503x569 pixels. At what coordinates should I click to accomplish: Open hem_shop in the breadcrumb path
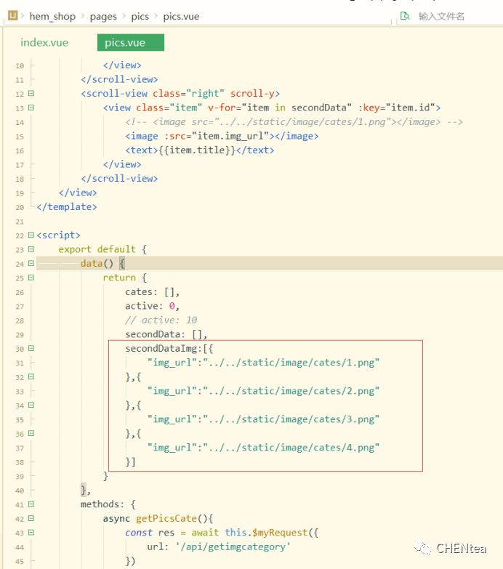[x=55, y=16]
